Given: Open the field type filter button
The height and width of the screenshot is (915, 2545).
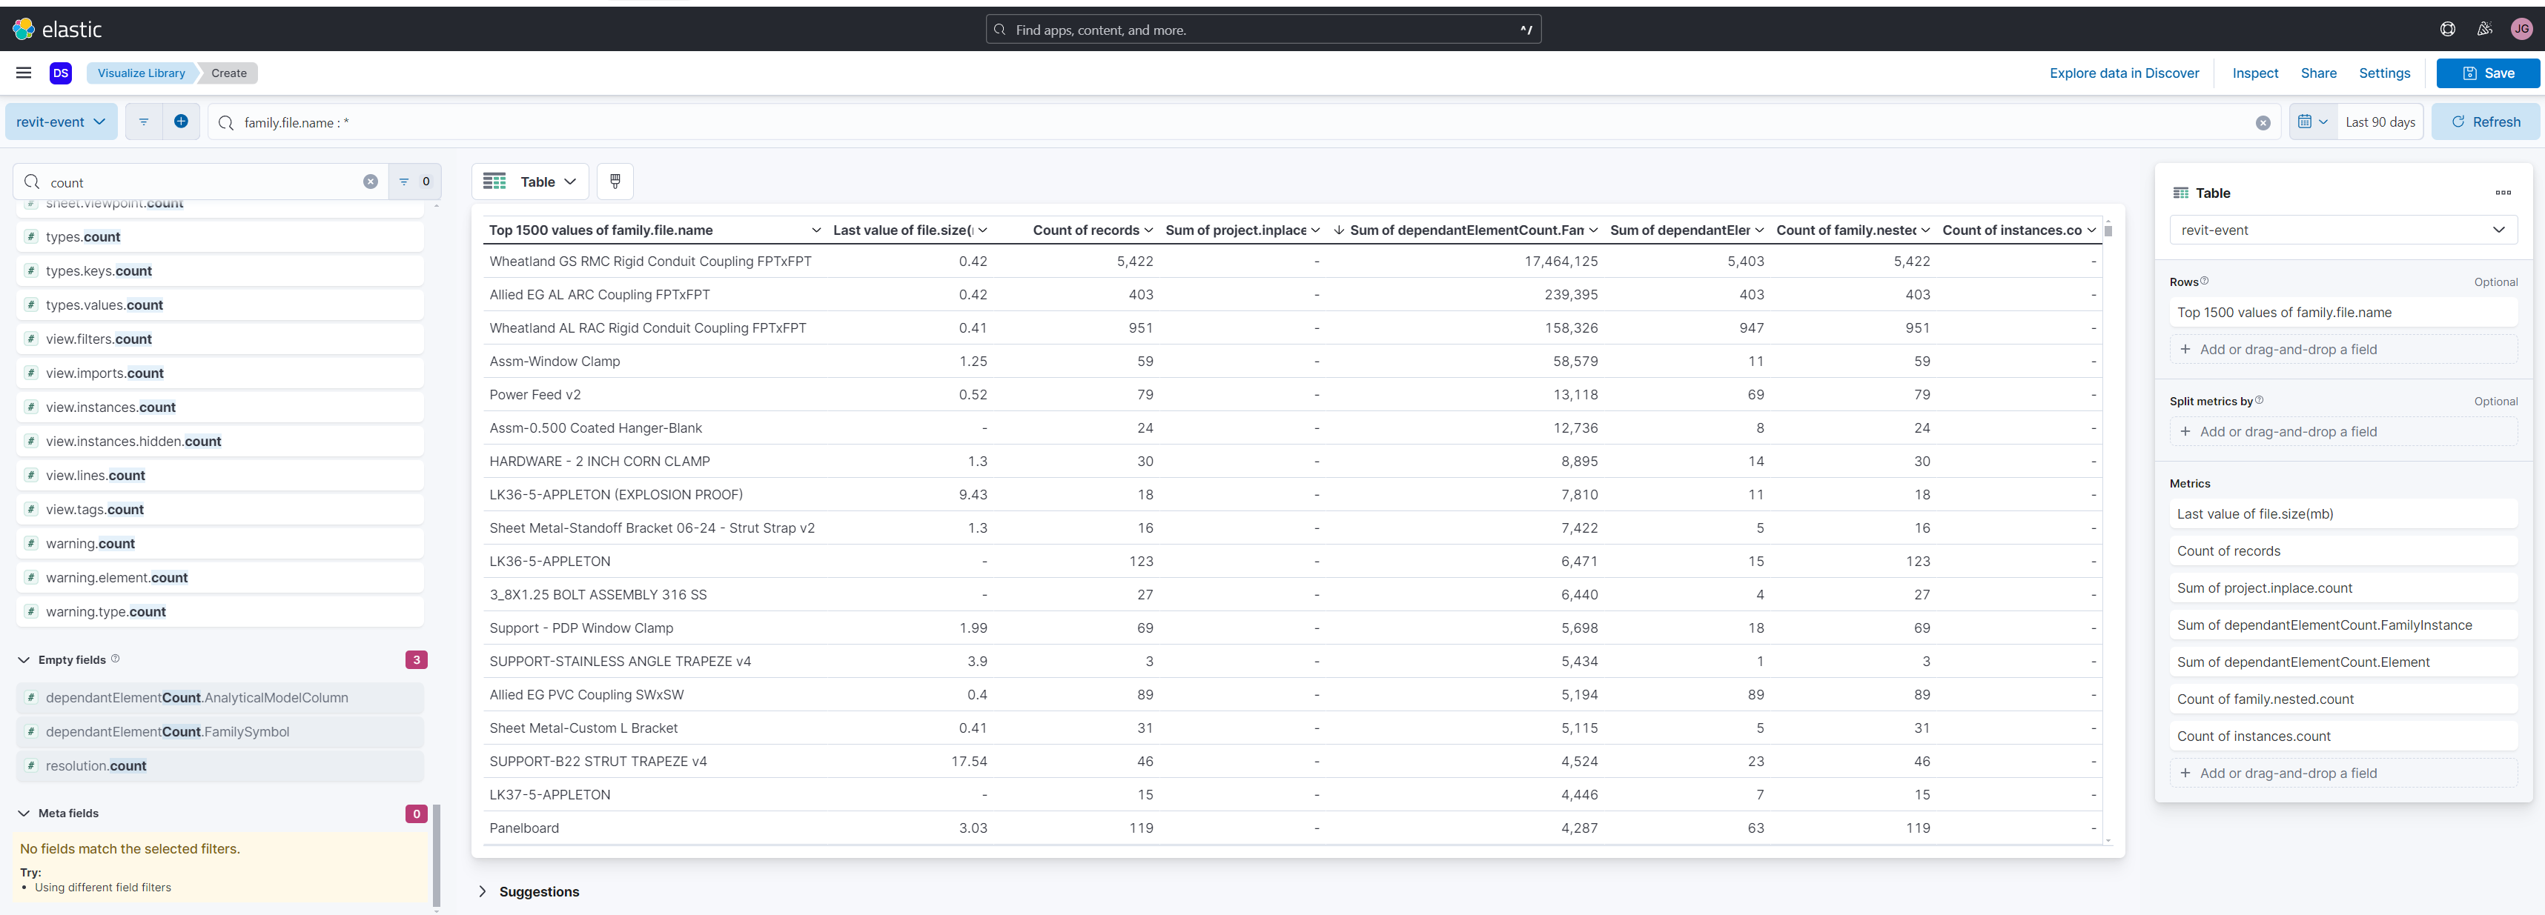Looking at the screenshot, I should [415, 182].
